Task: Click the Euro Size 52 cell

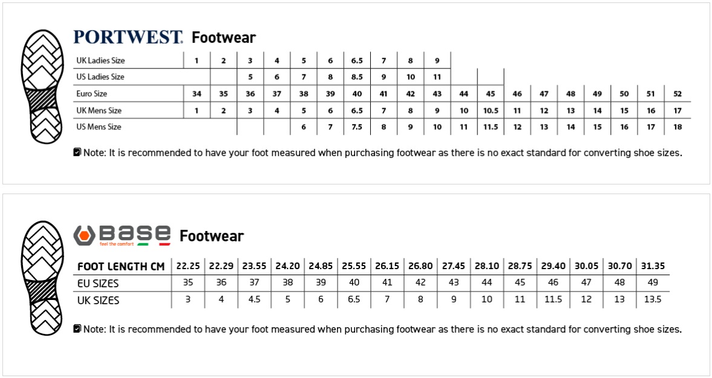Action: point(678,94)
